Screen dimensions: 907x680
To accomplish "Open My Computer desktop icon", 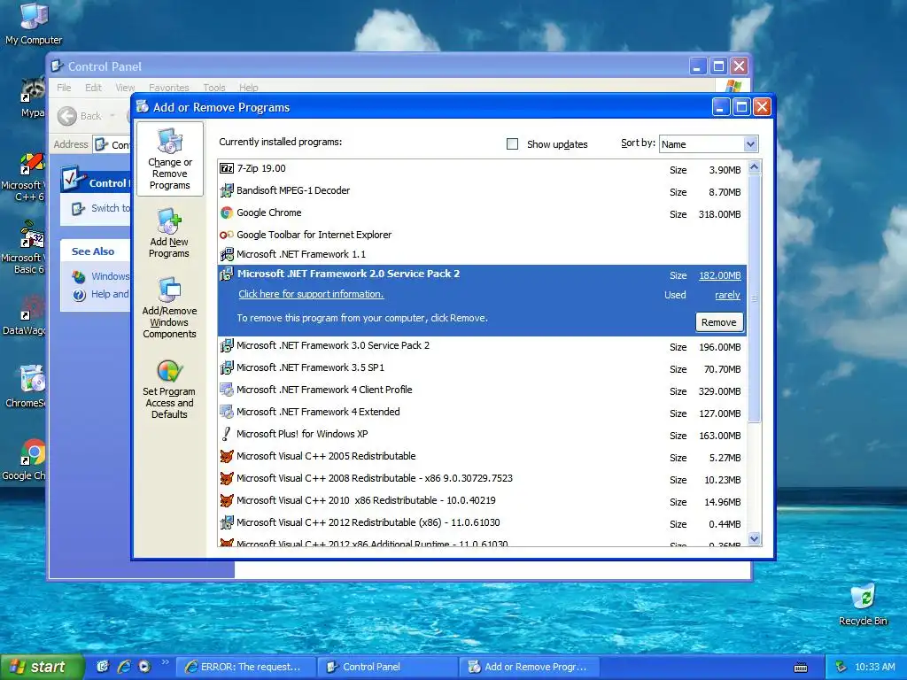I will point(34,23).
